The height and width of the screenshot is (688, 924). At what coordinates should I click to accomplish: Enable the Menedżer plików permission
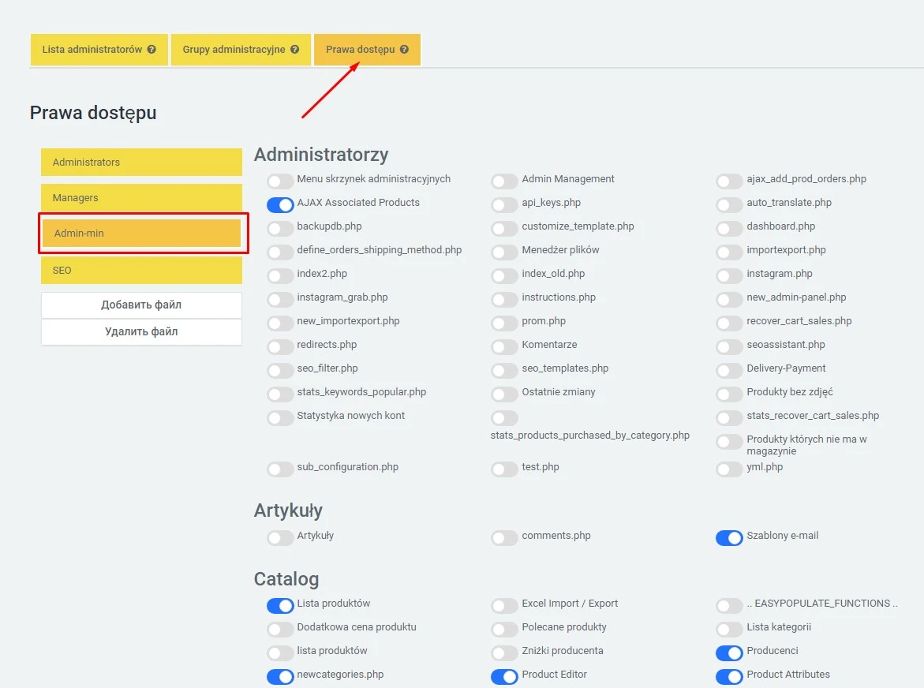click(x=504, y=252)
